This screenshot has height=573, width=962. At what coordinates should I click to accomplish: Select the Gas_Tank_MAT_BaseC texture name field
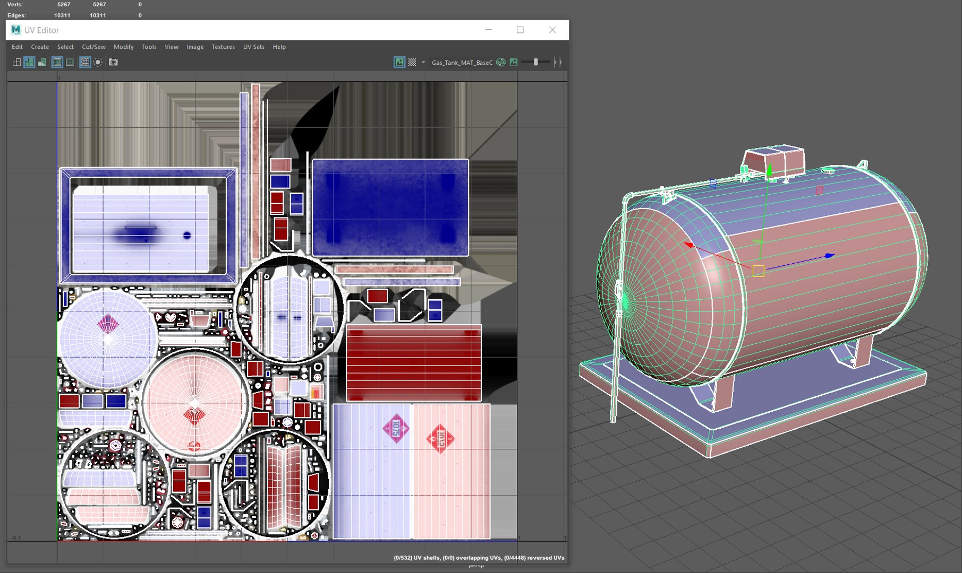(462, 63)
